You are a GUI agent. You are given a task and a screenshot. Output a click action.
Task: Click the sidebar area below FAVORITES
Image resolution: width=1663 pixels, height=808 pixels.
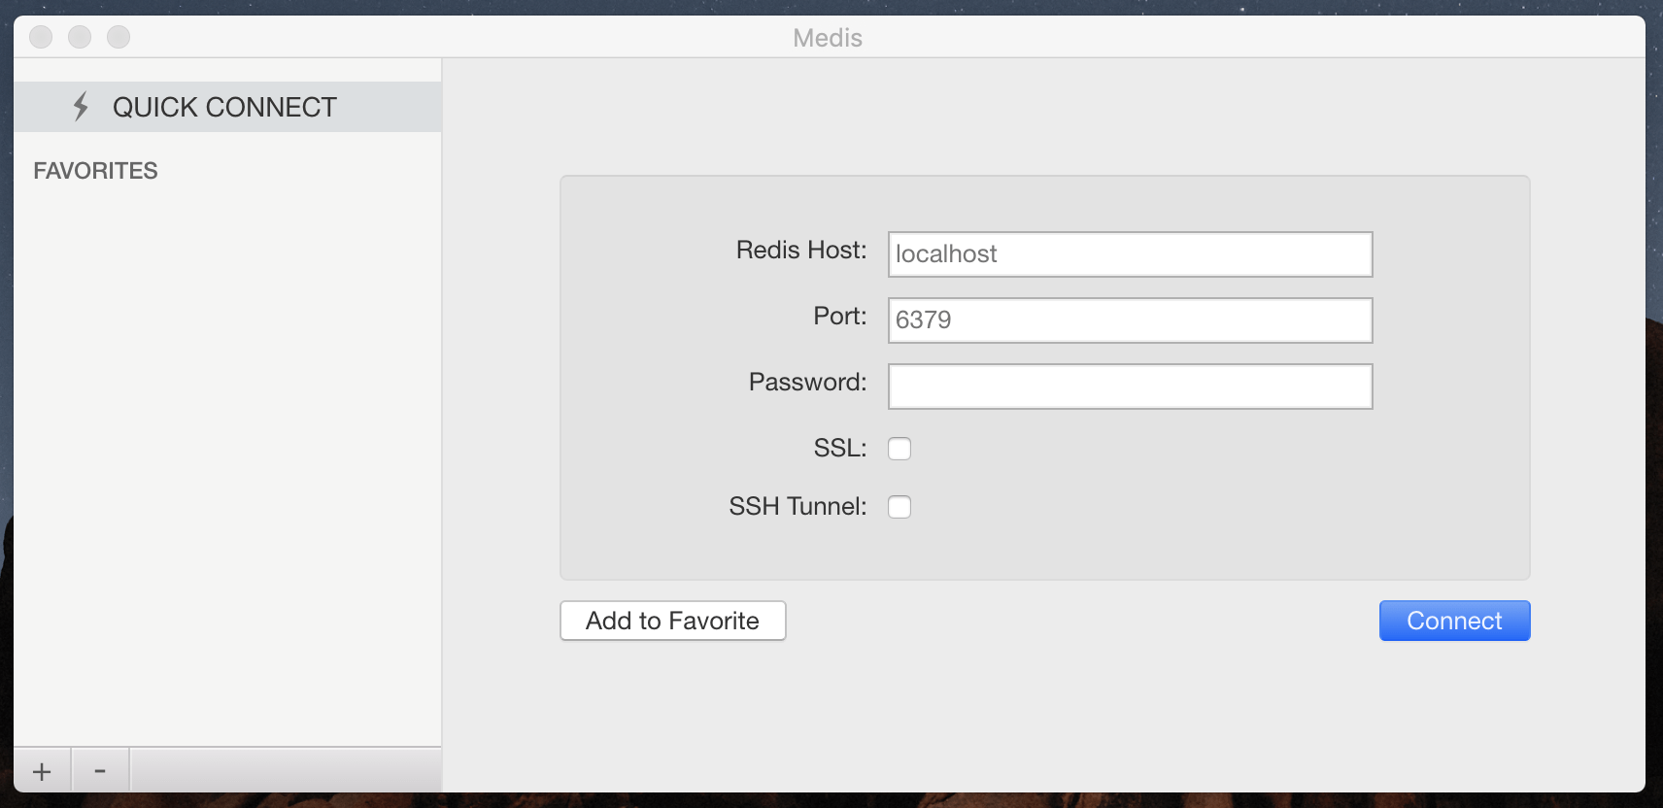point(223,437)
